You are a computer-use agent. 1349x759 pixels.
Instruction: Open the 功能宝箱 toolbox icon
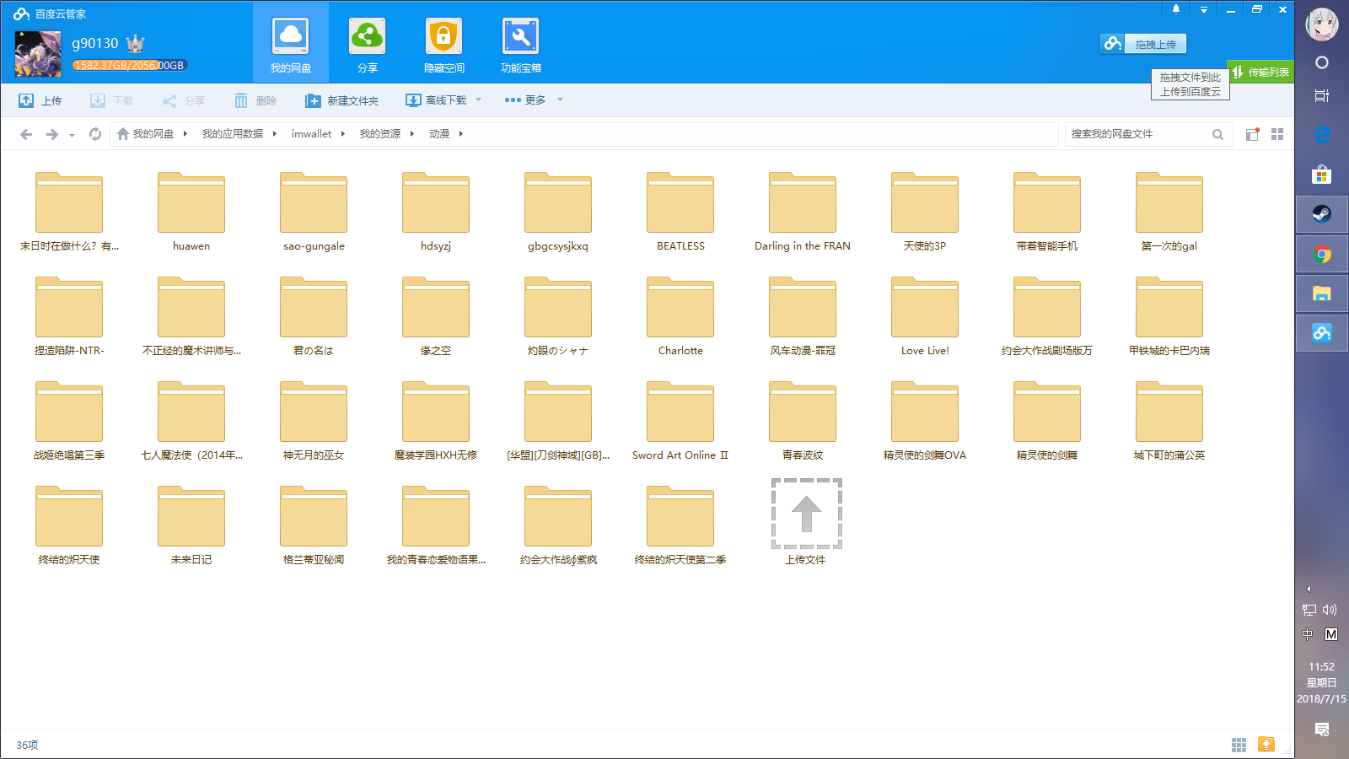point(520,45)
